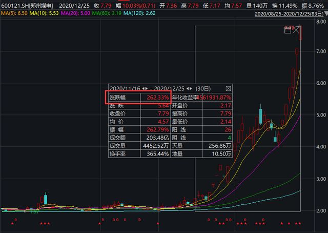Select the MA(120): 2.62 indicator label
This screenshot has height=233, width=328.
(x=139, y=13)
